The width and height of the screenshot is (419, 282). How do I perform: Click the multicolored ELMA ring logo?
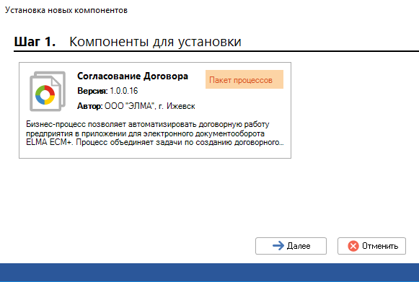click(45, 95)
